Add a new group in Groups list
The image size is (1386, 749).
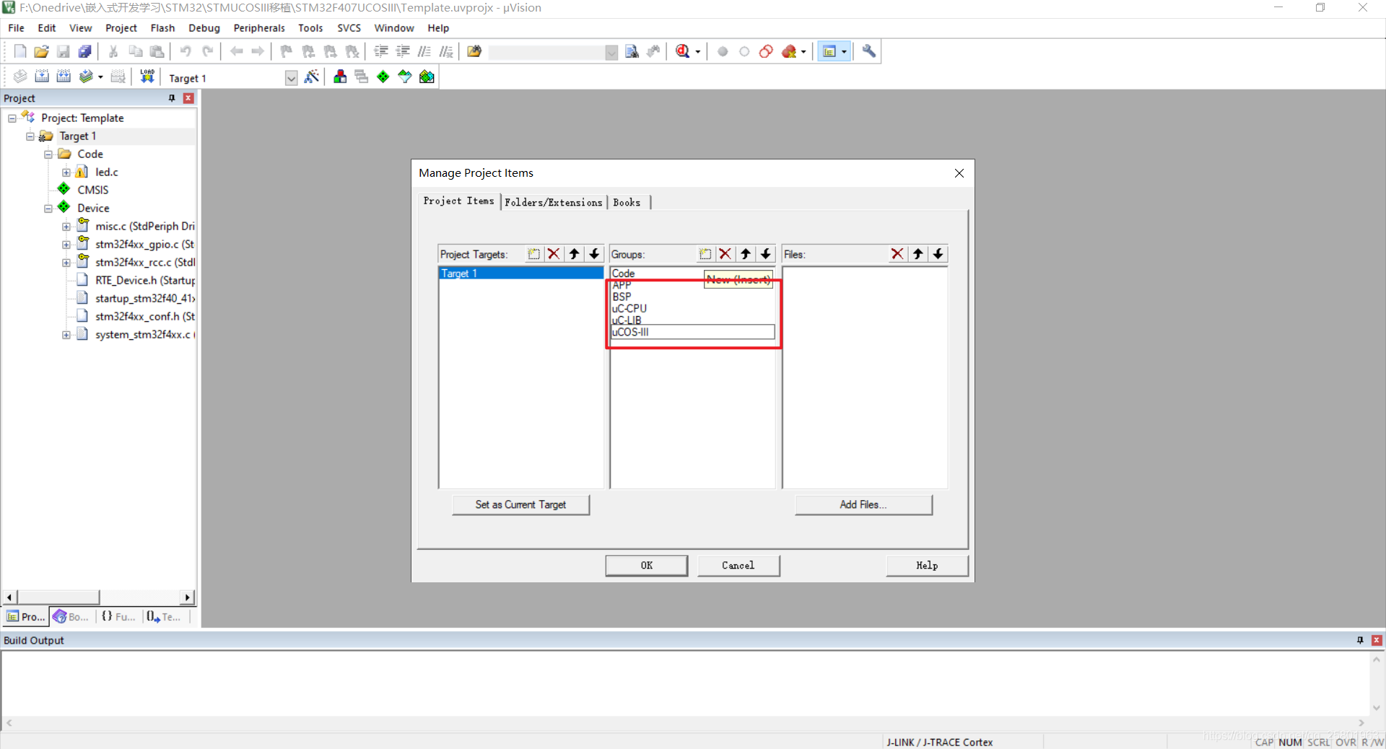(x=705, y=254)
